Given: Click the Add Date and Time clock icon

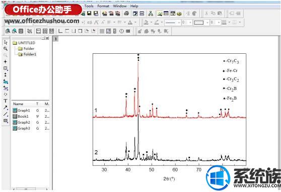Looking at the screenshot, I should point(121,31).
